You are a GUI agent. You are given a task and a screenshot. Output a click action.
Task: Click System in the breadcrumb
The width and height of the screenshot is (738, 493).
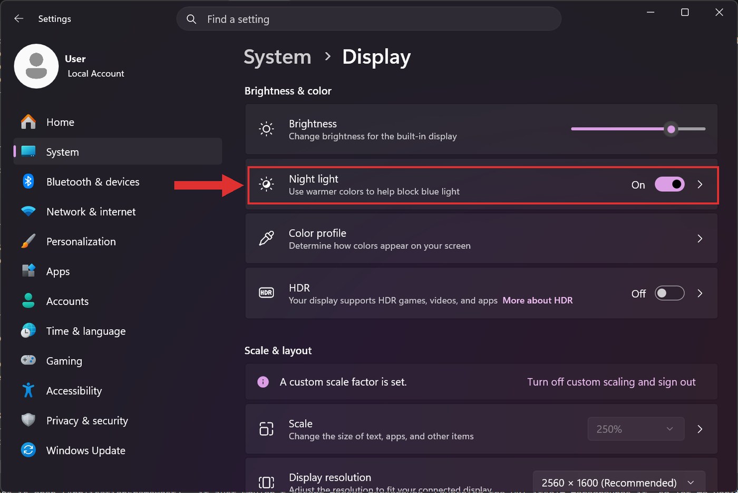(x=277, y=57)
